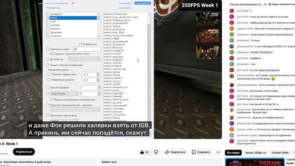The width and height of the screenshot is (295, 166).
Task: Click the Поделиться share button label
Action: tap(178, 152)
